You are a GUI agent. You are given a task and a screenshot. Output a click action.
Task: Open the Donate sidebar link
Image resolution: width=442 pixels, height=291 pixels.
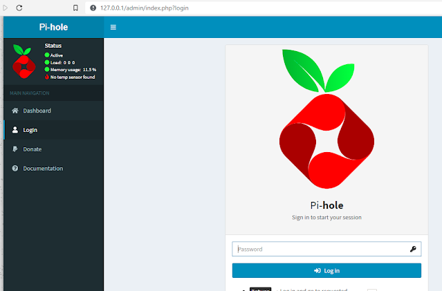click(53, 149)
